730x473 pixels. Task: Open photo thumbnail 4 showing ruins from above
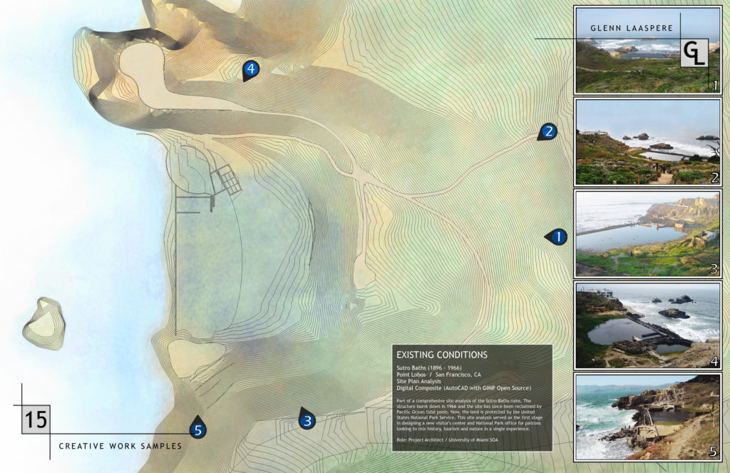(647, 326)
